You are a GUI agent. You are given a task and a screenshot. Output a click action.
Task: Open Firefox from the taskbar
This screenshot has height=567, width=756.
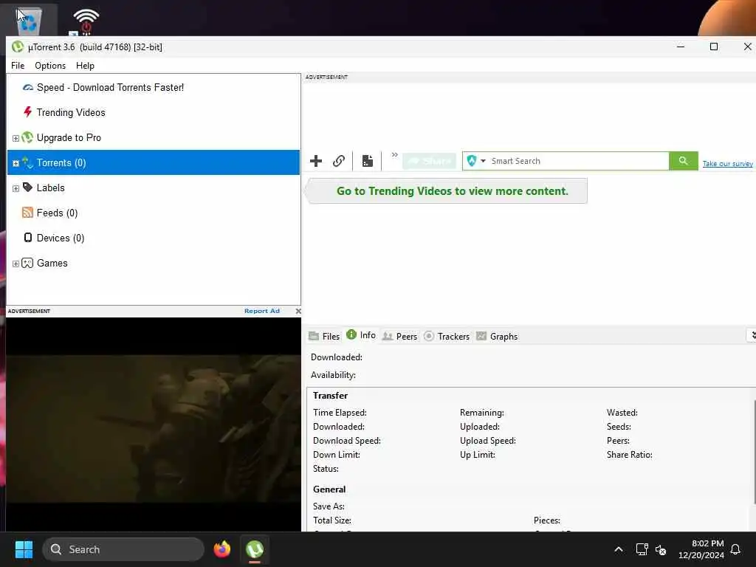pyautogui.click(x=221, y=549)
